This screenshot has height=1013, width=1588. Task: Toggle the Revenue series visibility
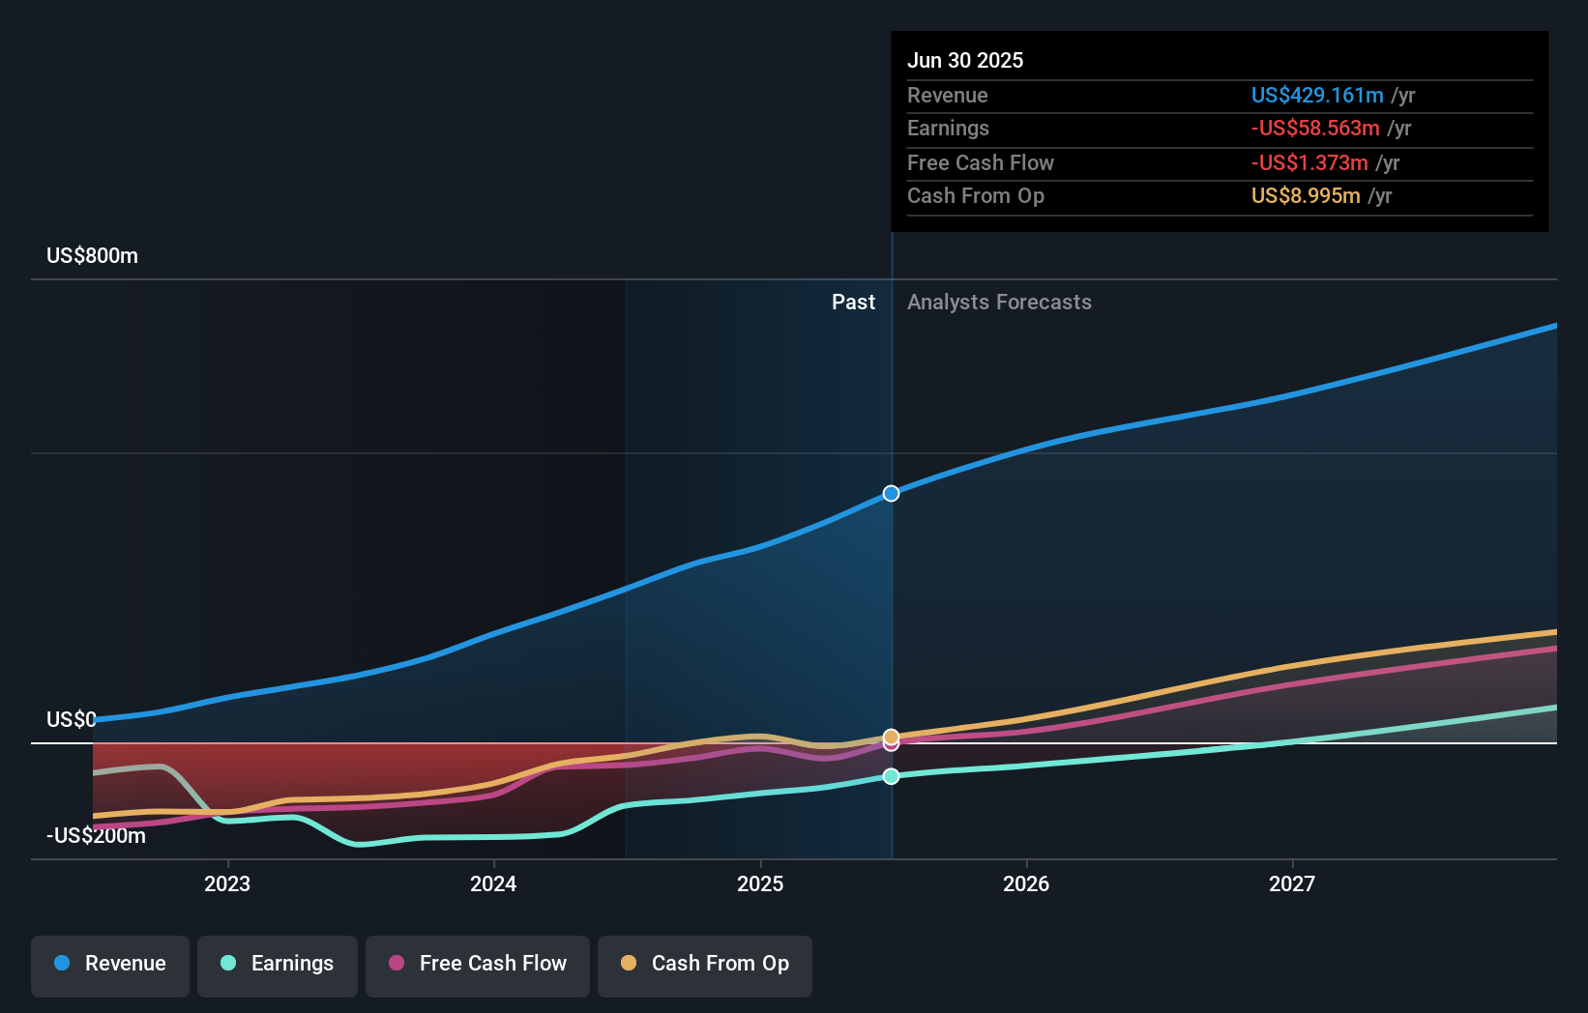pos(109,964)
